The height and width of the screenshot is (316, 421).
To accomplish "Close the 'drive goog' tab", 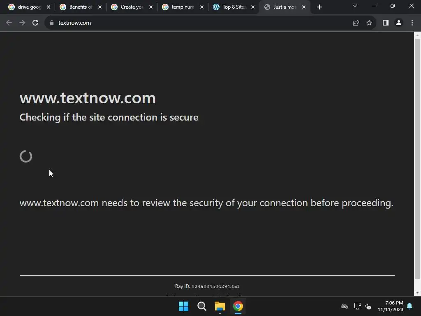I will coord(49,7).
